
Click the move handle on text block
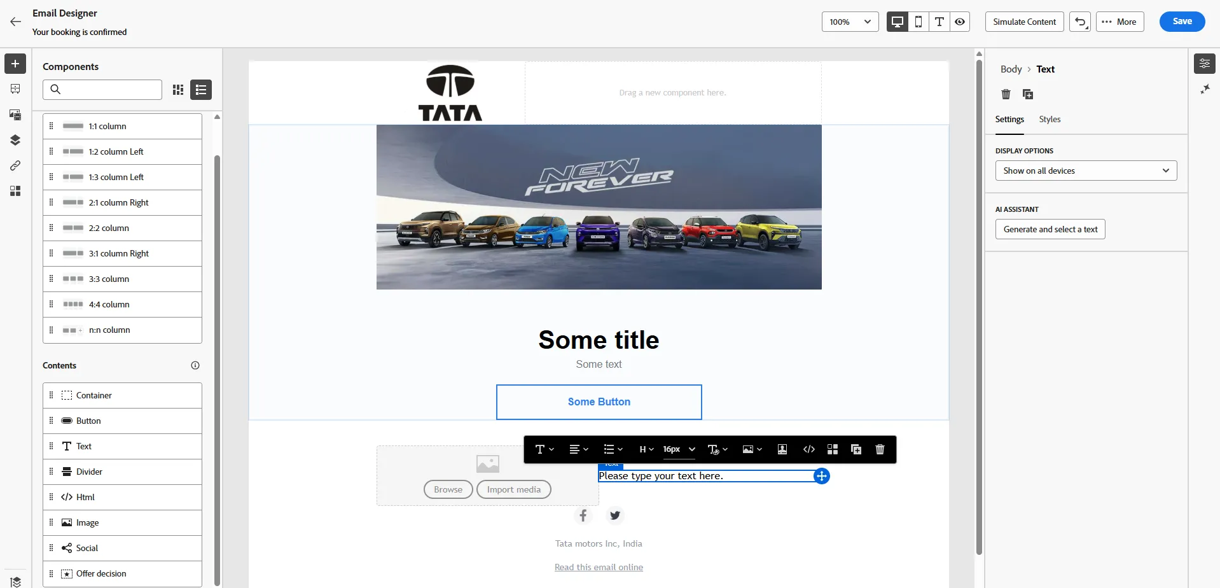[822, 476]
